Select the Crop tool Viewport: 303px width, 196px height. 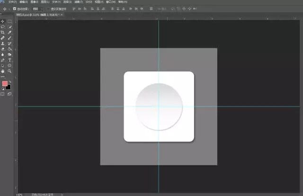(3, 32)
